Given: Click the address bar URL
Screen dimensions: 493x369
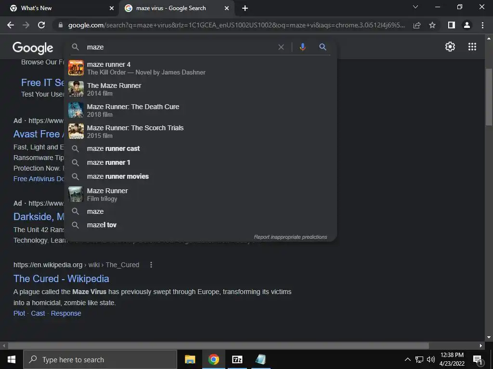Looking at the screenshot, I should [x=236, y=25].
